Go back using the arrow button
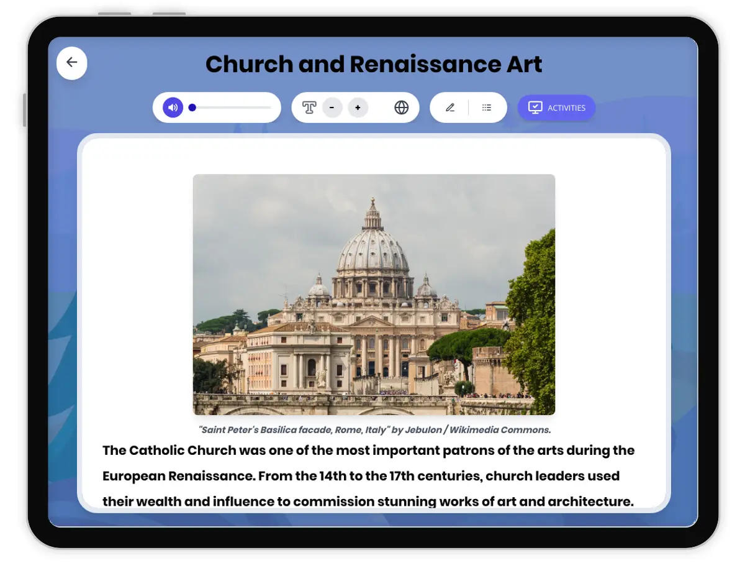This screenshot has height=563, width=745. click(x=72, y=63)
